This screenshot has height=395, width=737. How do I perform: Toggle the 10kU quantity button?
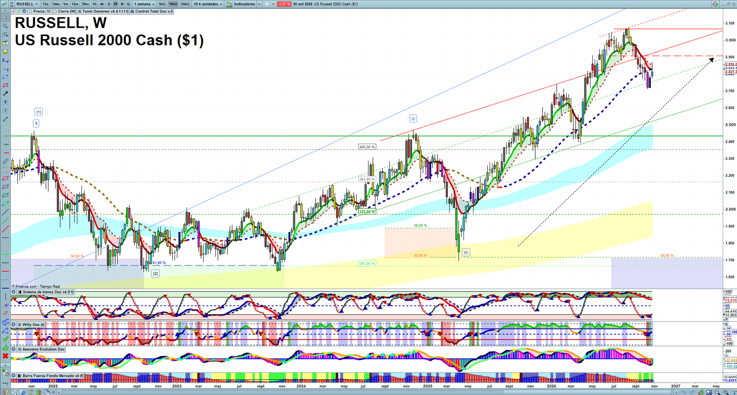point(173,4)
